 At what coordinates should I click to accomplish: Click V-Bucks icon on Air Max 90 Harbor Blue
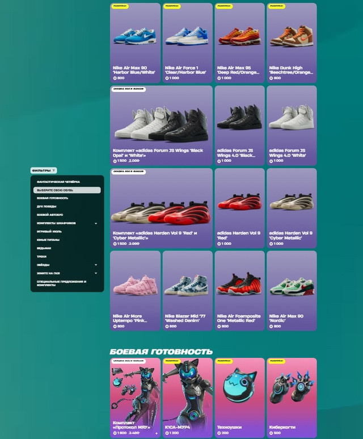coord(115,78)
